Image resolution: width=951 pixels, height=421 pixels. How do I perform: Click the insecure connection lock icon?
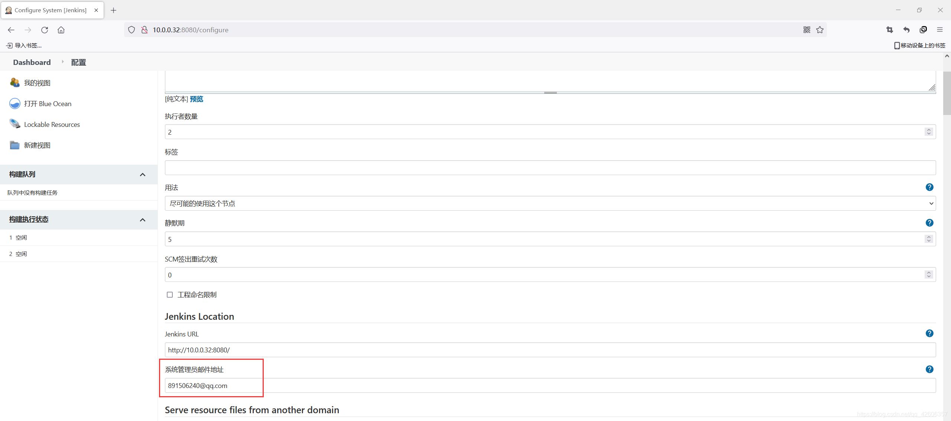[x=145, y=30]
